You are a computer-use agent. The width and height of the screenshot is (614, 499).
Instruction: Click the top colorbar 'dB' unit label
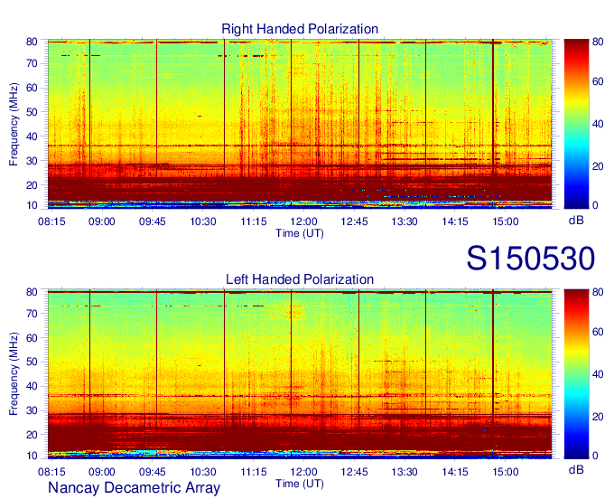click(576, 221)
